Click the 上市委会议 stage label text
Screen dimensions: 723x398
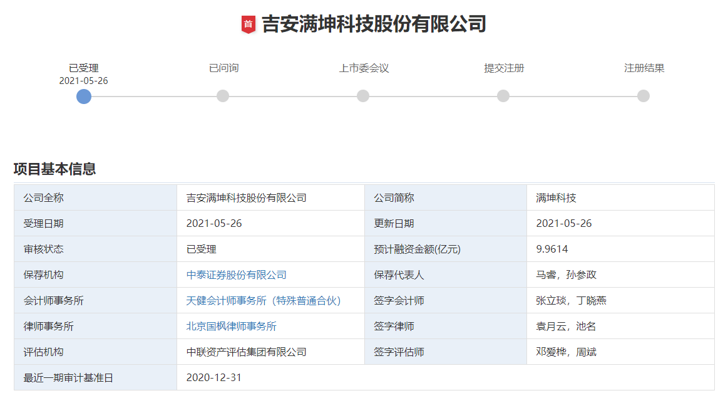pos(364,68)
